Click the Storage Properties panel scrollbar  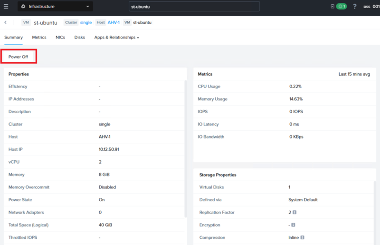tap(375, 213)
